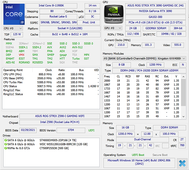
Task: Click the green check beside NVMe CT500P2SSD8 drive
Action: tap(6, 148)
